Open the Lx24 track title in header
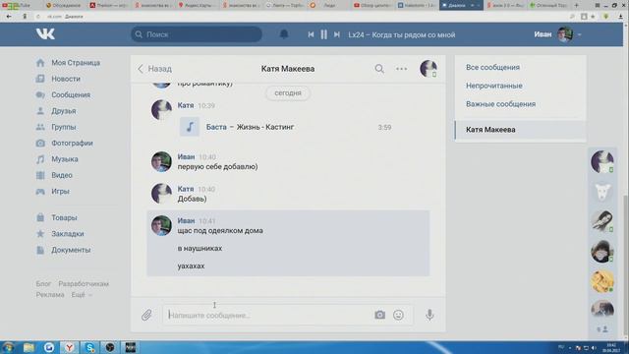The height and width of the screenshot is (354, 629). [x=402, y=35]
